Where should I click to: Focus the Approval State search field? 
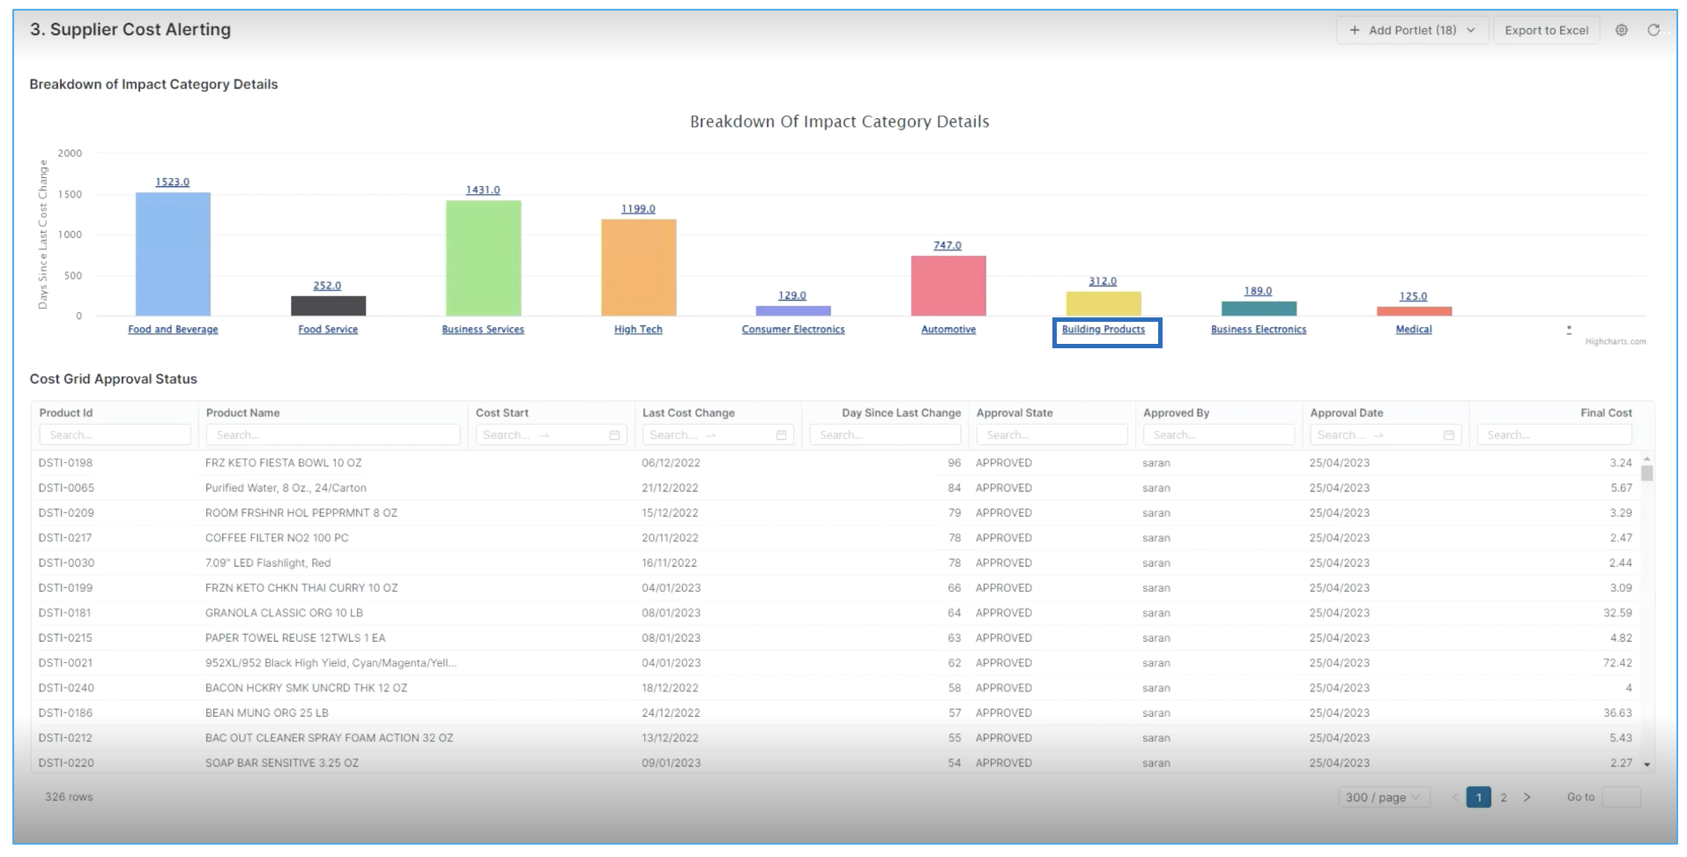1051,436
